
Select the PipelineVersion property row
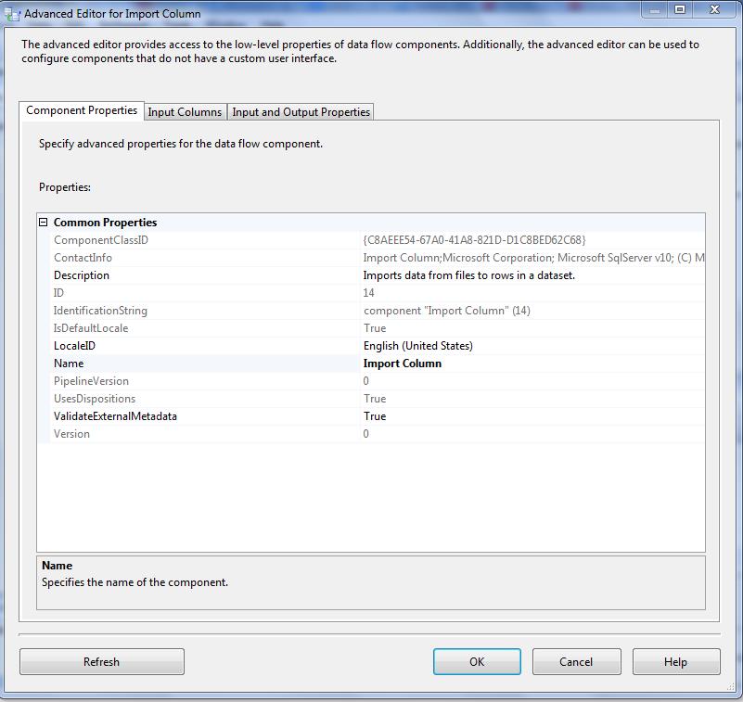(x=91, y=381)
